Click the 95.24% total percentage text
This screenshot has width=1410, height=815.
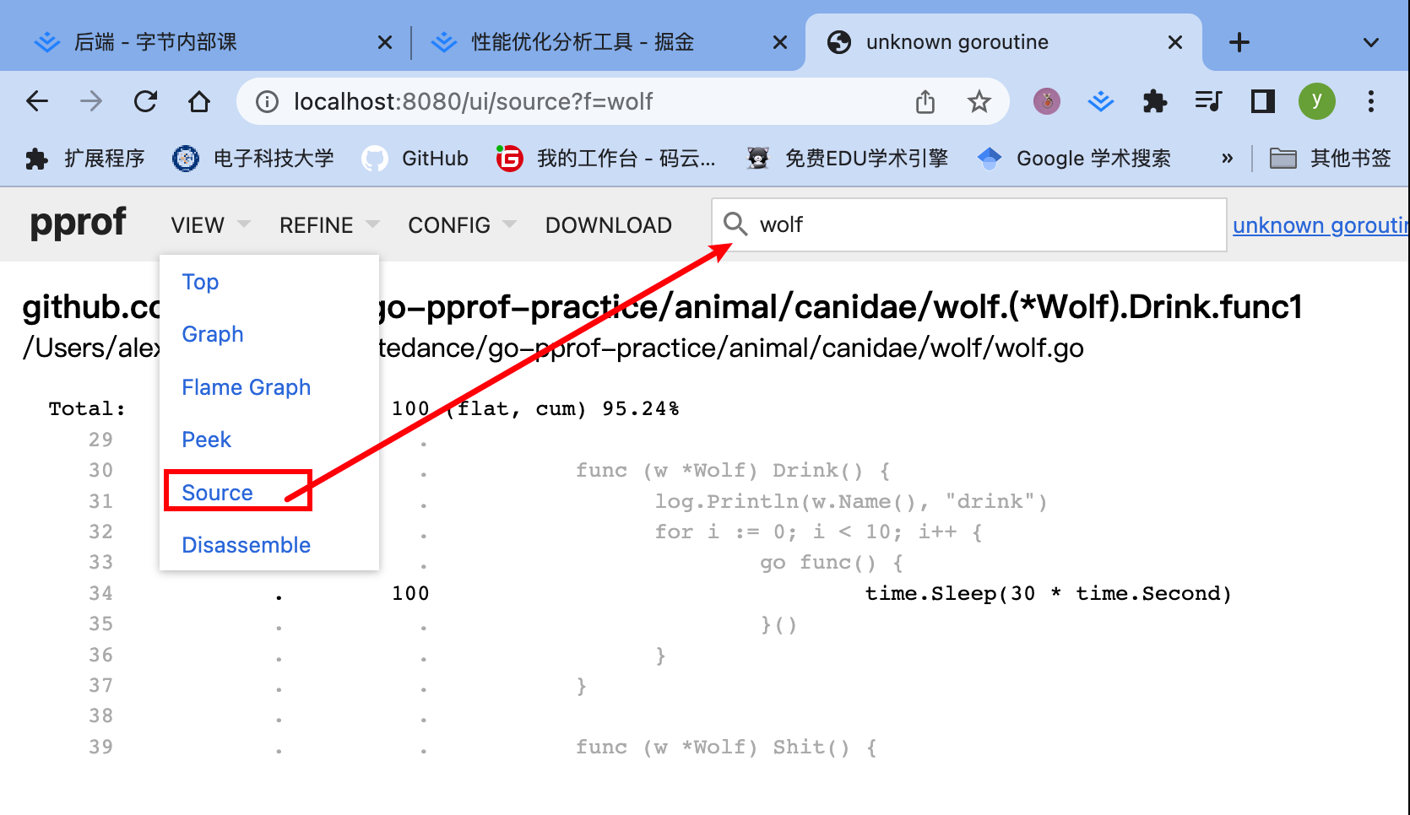[641, 409]
